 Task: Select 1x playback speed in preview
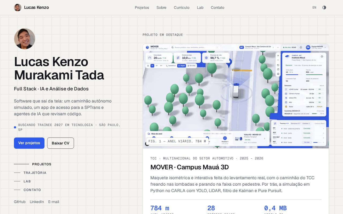[x=152, y=66]
